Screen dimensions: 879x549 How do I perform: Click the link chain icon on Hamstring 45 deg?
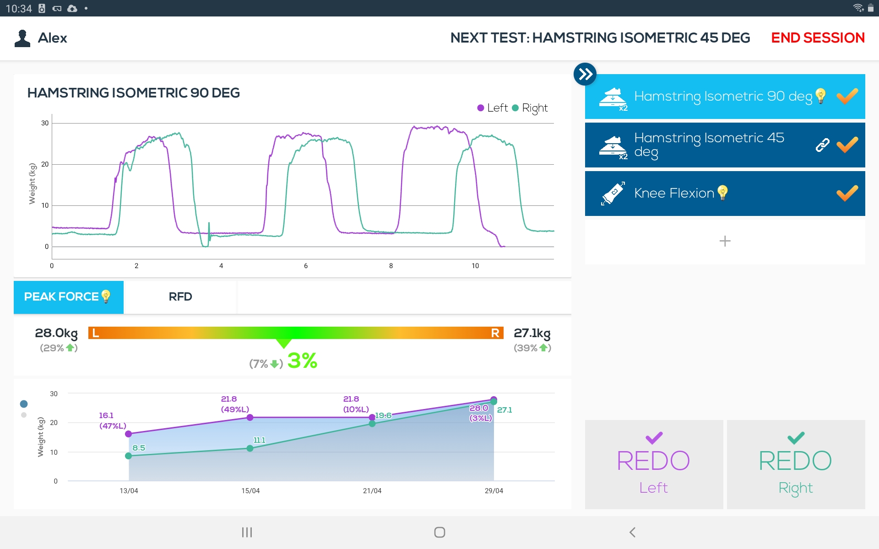tap(822, 145)
